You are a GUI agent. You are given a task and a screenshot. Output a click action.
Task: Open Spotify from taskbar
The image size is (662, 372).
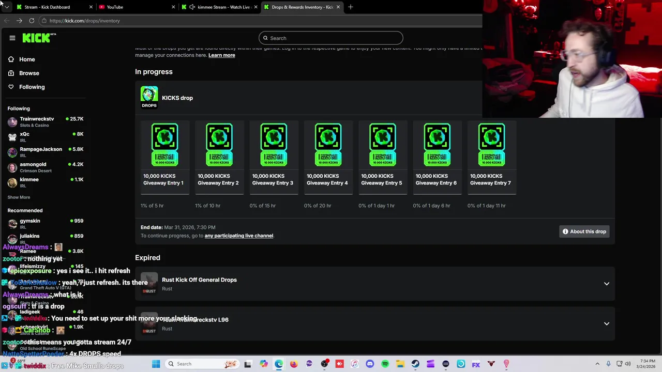pos(385,364)
